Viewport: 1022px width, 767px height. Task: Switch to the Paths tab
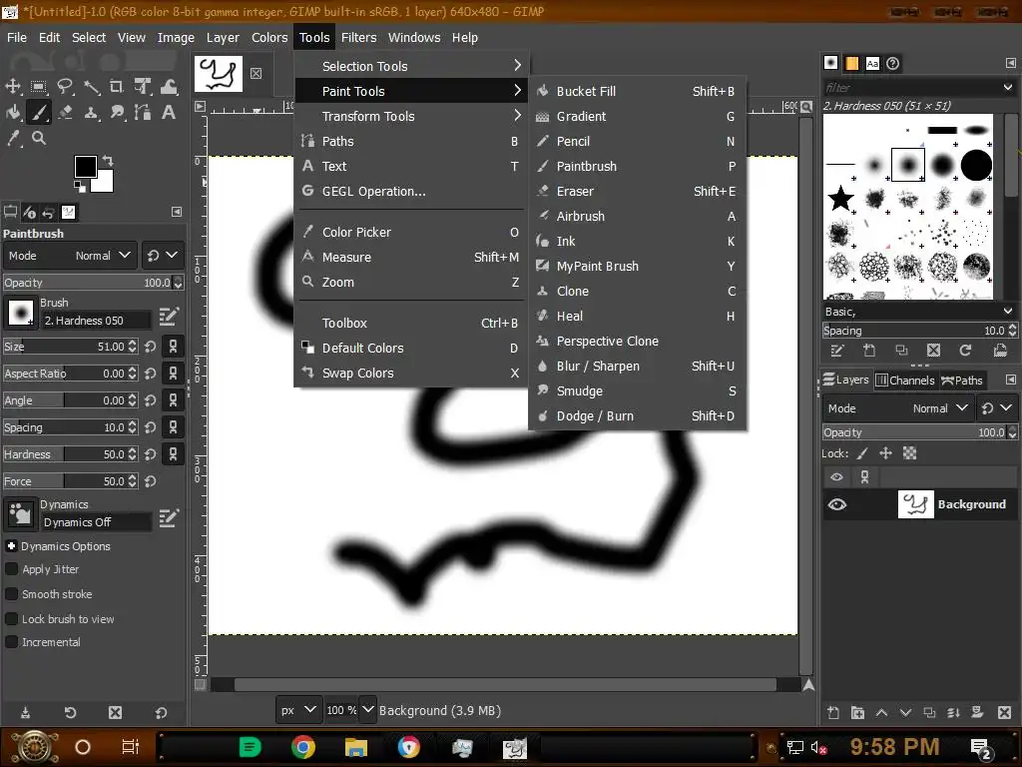[x=962, y=381]
